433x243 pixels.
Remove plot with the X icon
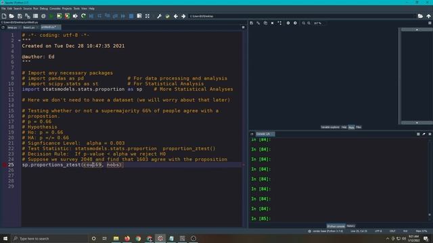coord(272,23)
